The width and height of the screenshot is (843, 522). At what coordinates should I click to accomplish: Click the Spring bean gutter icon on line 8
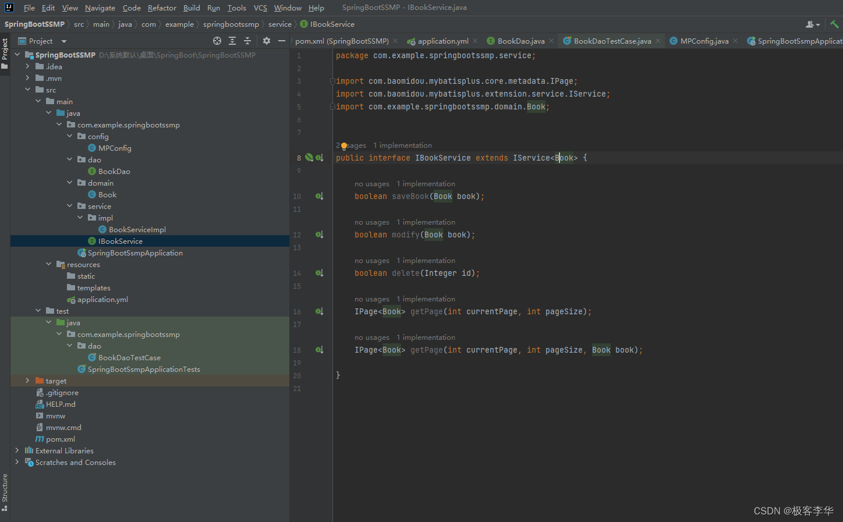(x=309, y=158)
